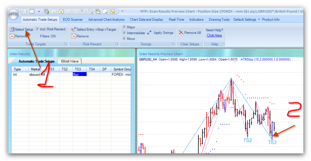
Task: Open the Drawing Tools ribbon tab
Action: pos(219,20)
